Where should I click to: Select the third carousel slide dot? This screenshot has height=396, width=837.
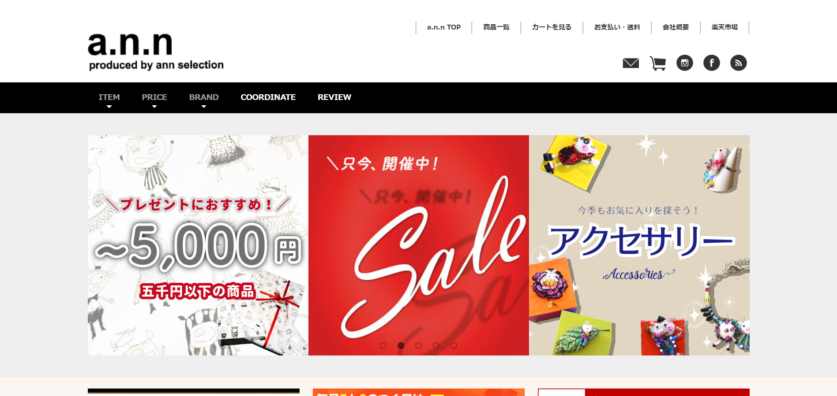coord(418,345)
